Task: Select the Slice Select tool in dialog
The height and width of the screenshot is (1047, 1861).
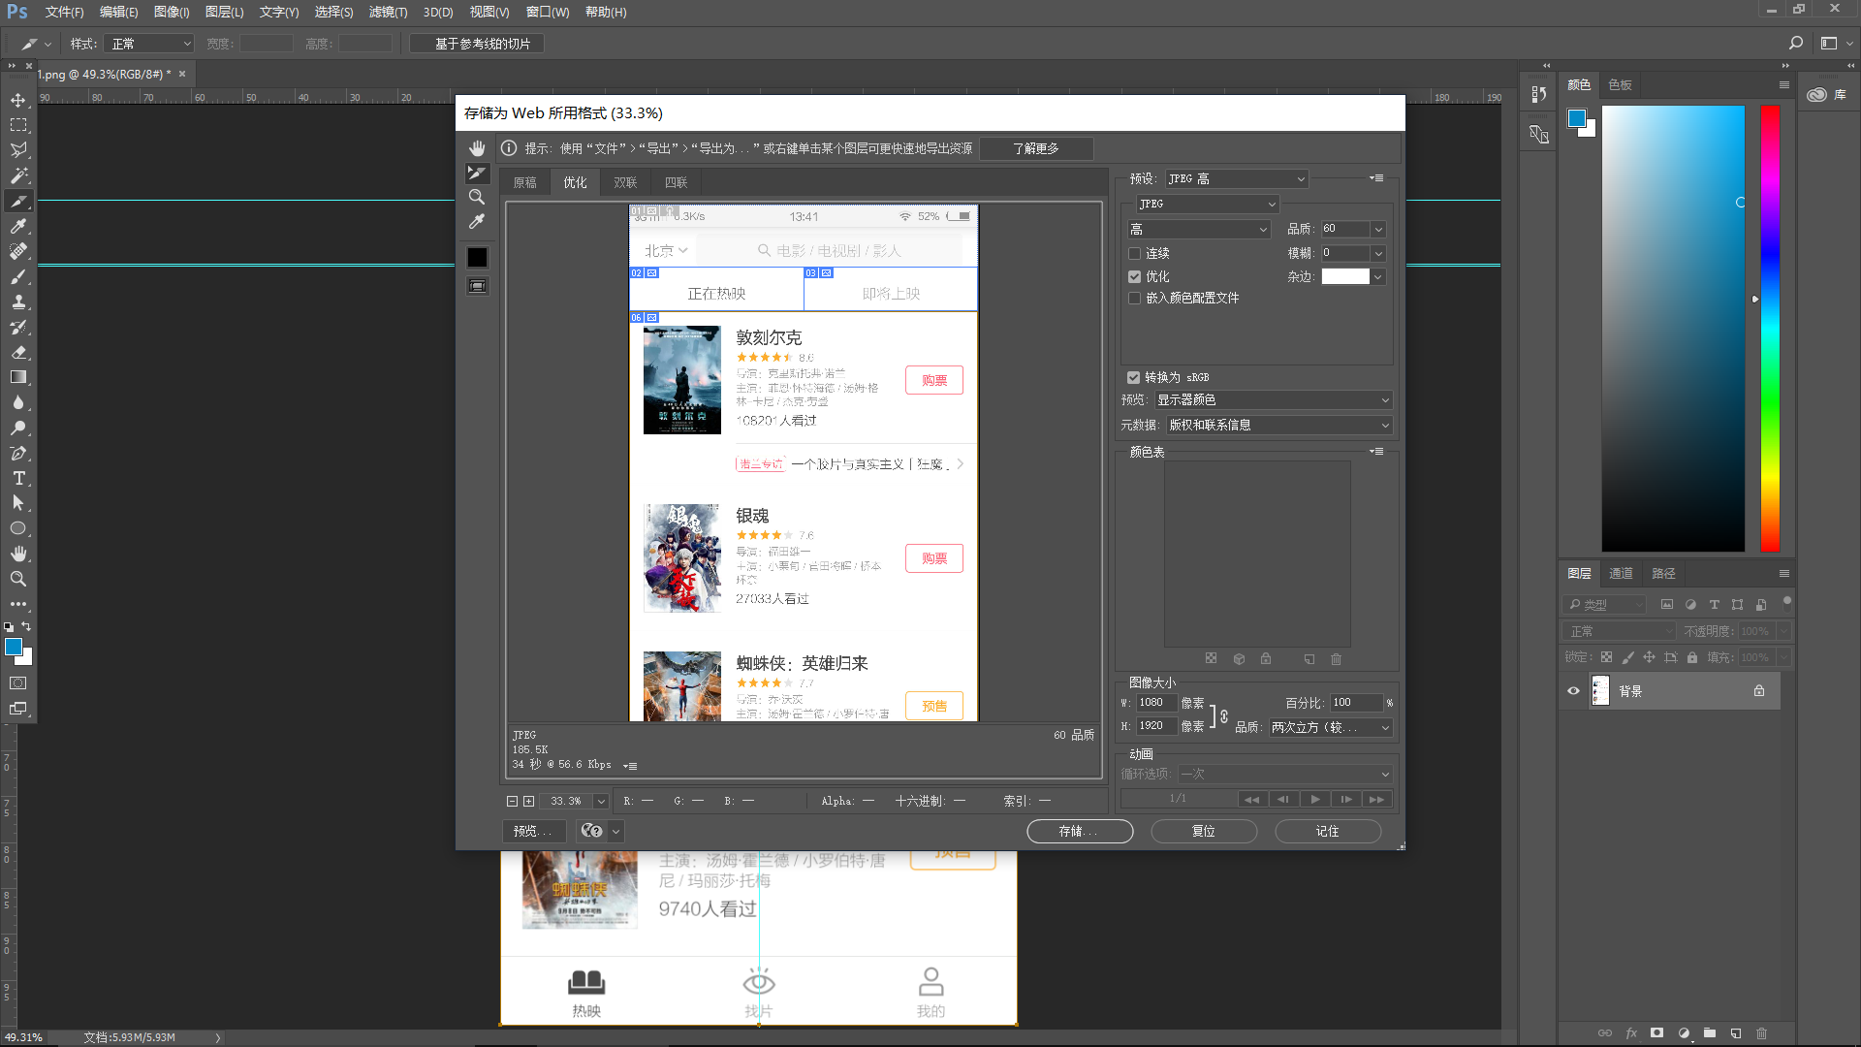Action: point(477,173)
